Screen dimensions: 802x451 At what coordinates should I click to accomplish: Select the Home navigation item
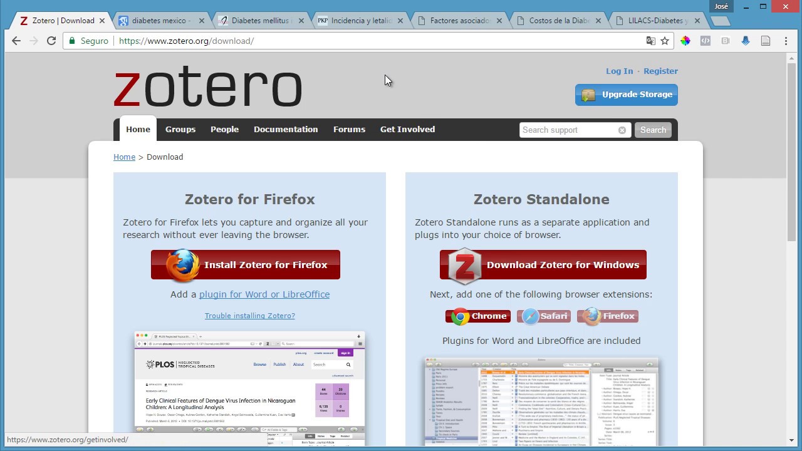click(x=138, y=130)
